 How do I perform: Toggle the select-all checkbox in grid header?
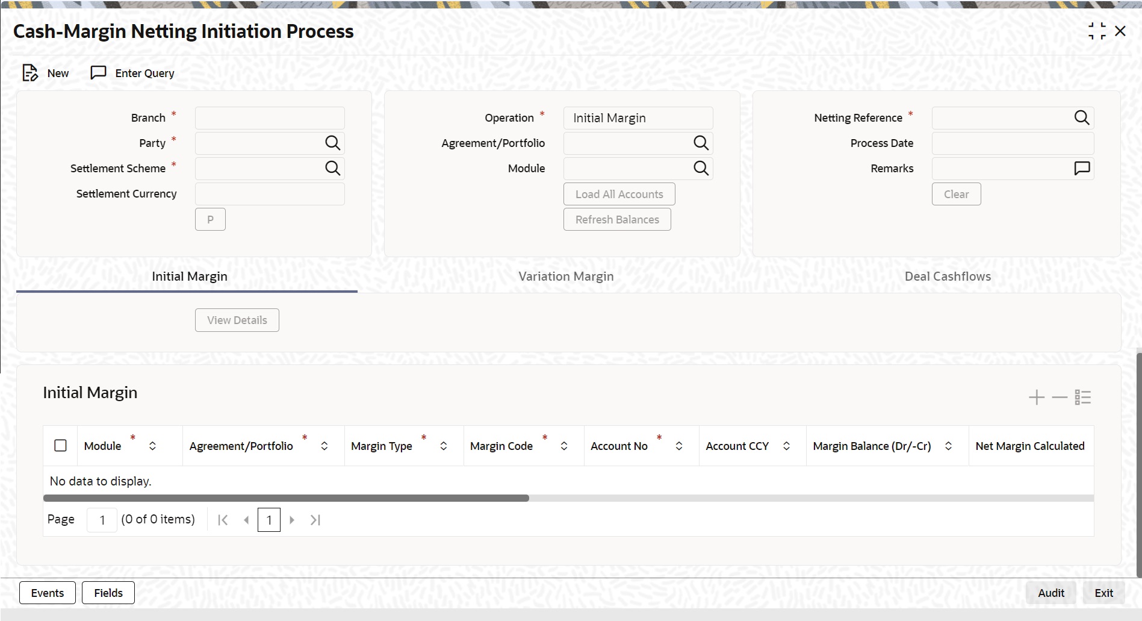[61, 445]
